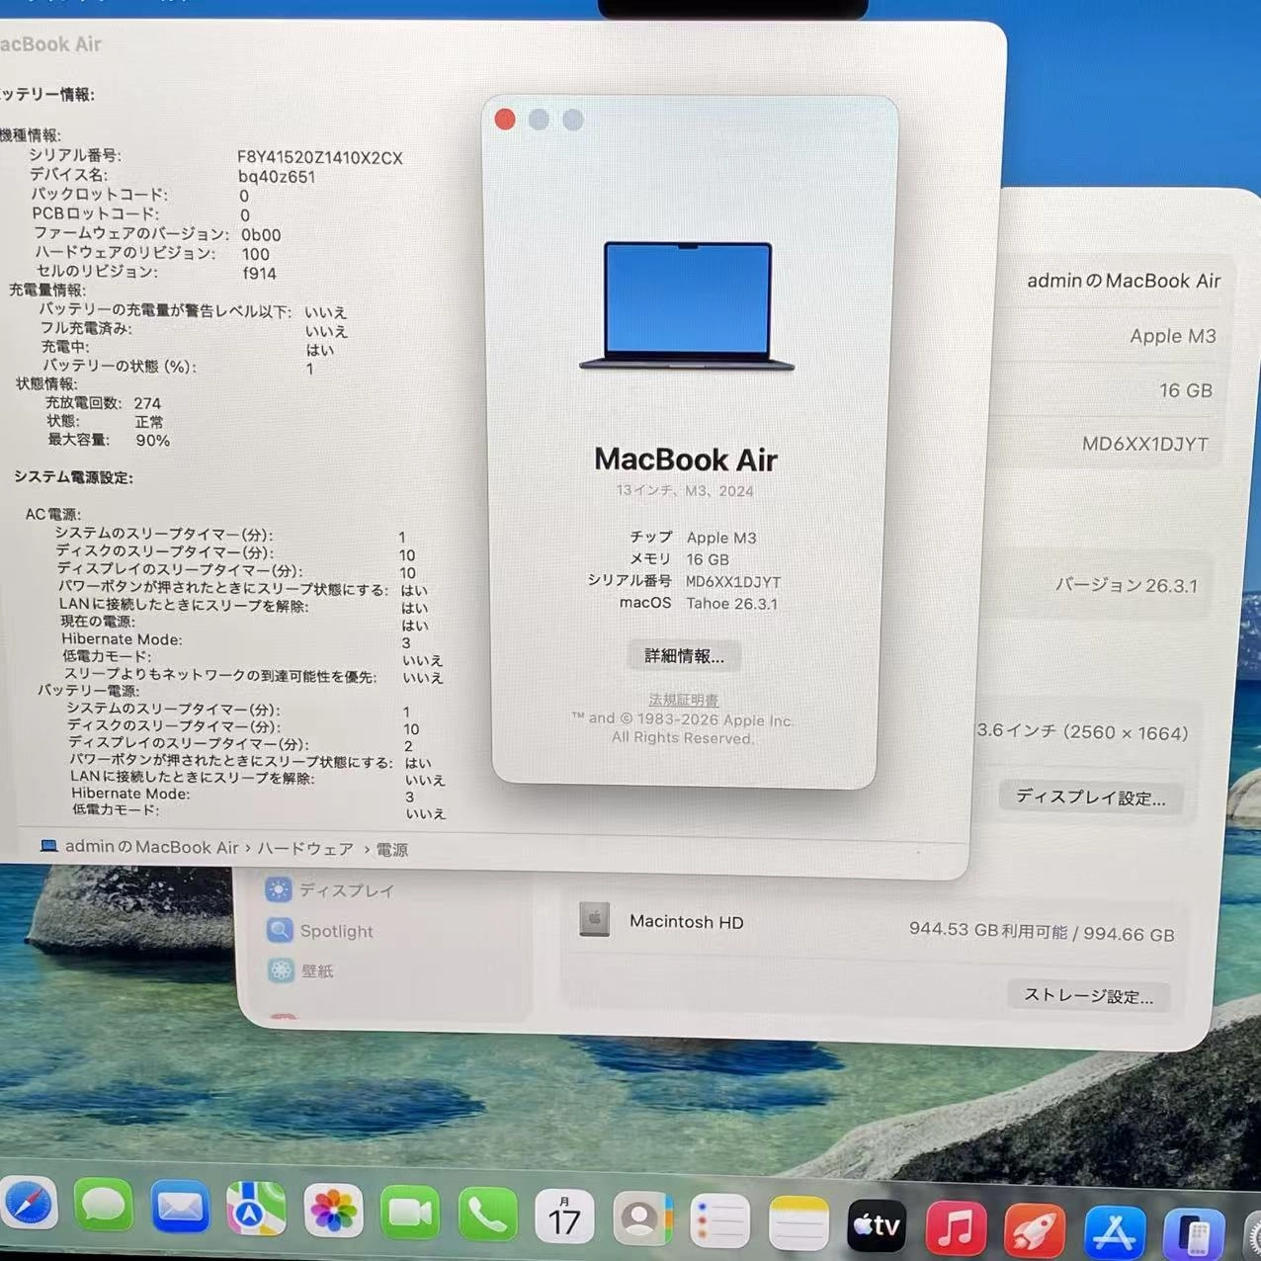
Task: Launch Messages from the Dock
Action: (x=103, y=1206)
